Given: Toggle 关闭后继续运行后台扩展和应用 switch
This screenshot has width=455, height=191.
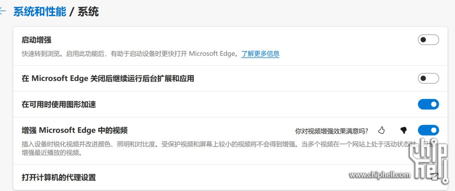Looking at the screenshot, I should click(x=428, y=78).
